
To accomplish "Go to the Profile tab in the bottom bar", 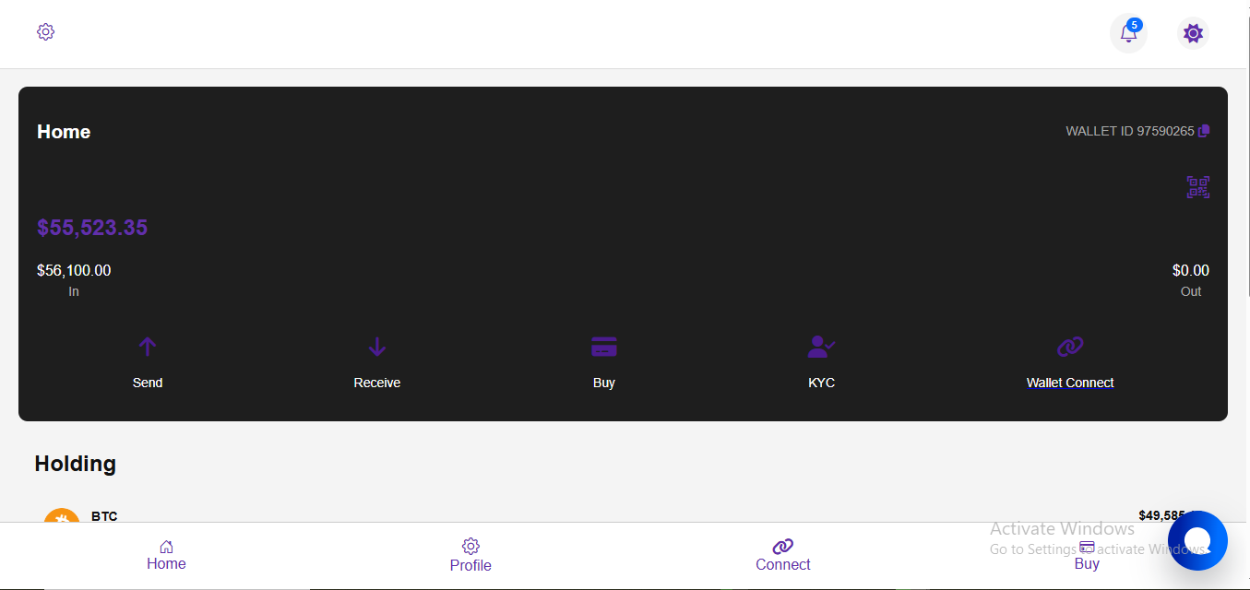I will coord(470,556).
